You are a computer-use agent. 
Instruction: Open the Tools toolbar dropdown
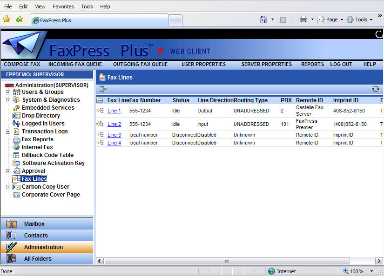[359, 20]
